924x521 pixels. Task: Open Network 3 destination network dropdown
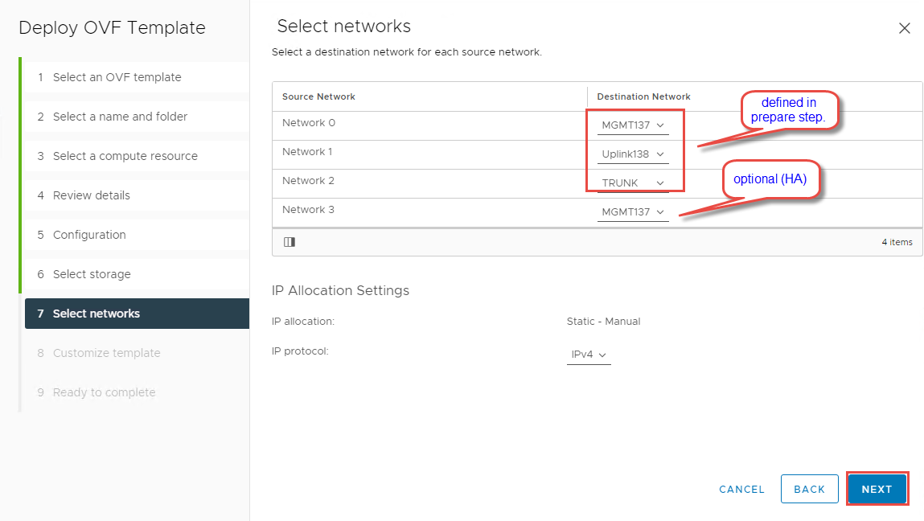[x=633, y=212]
